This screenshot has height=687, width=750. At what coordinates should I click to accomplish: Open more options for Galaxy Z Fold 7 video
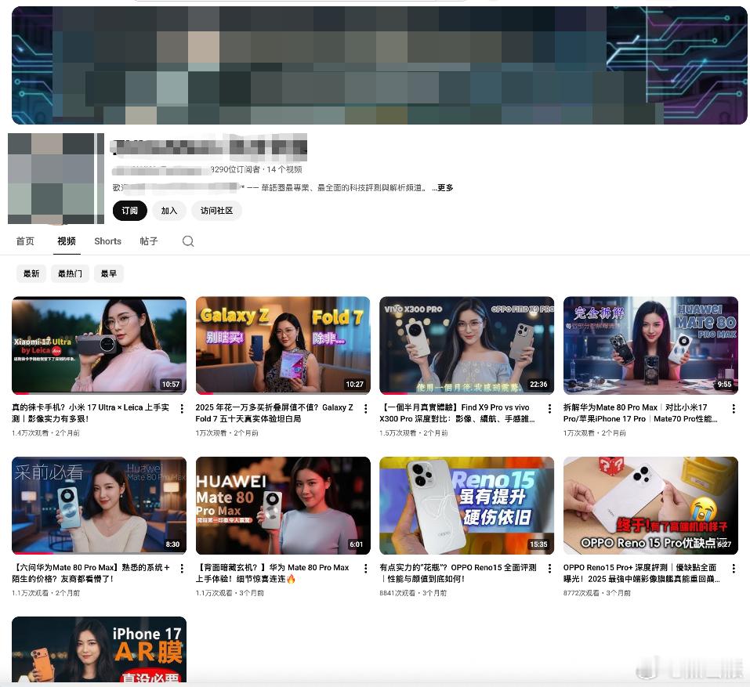click(365, 408)
